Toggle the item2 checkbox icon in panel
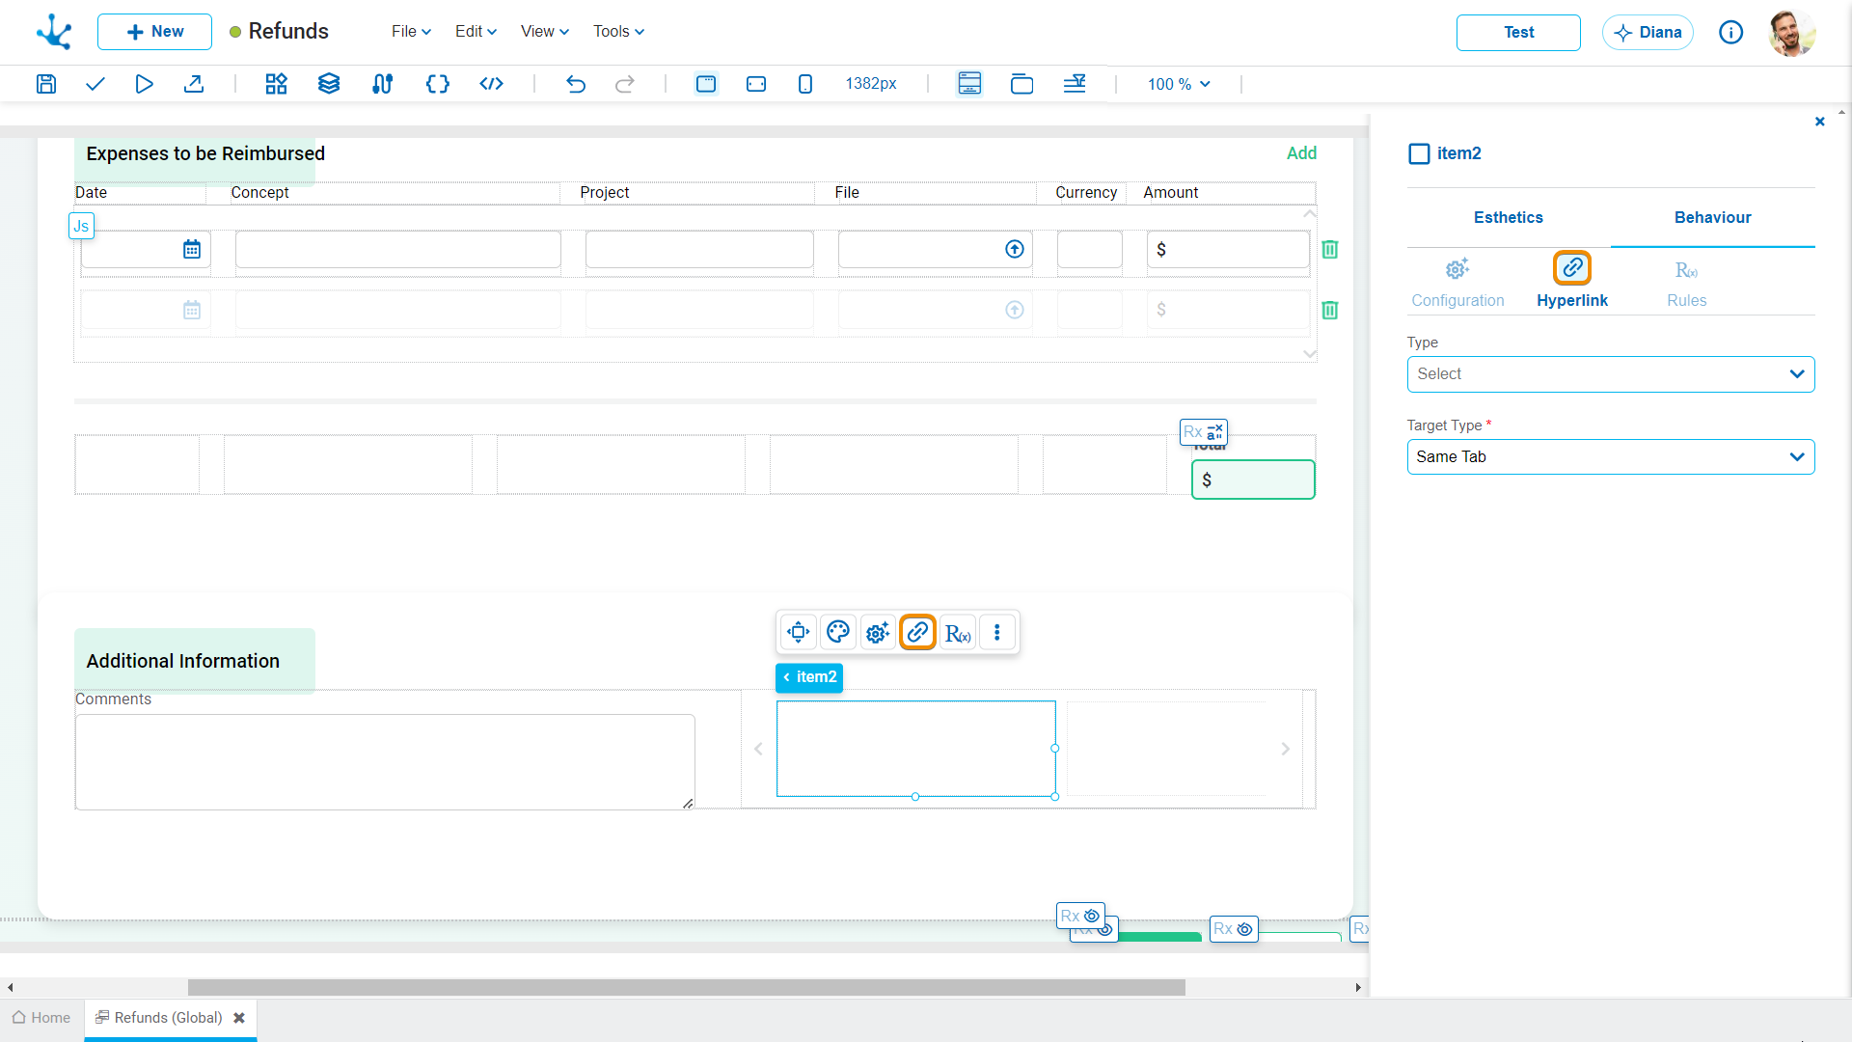Screen dimensions: 1852x1042 1419,153
